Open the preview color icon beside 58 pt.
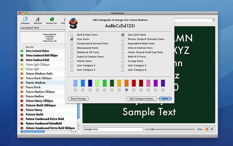The width and height of the screenshot is (233, 146). click(x=207, y=129)
